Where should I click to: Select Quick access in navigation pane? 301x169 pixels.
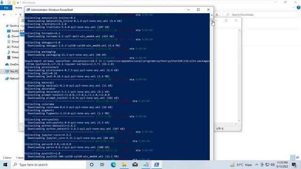(12, 26)
